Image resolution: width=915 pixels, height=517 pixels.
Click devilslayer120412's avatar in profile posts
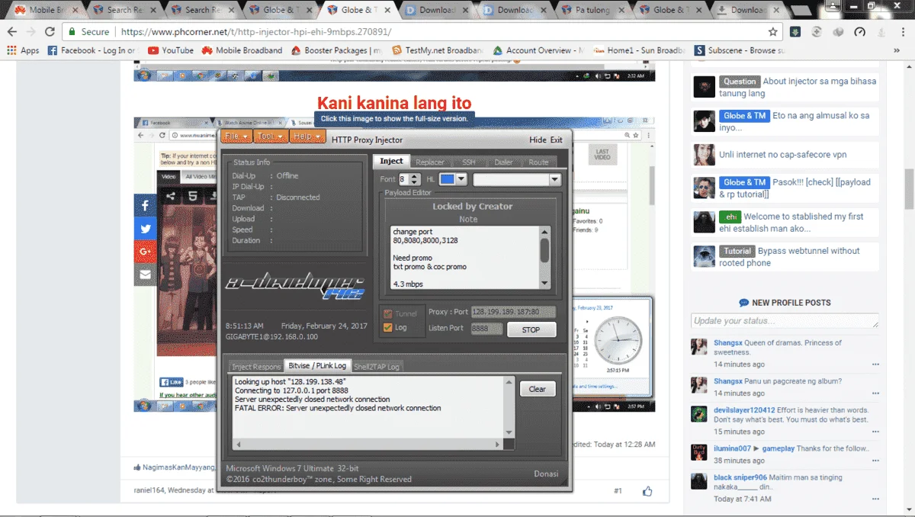[698, 414]
